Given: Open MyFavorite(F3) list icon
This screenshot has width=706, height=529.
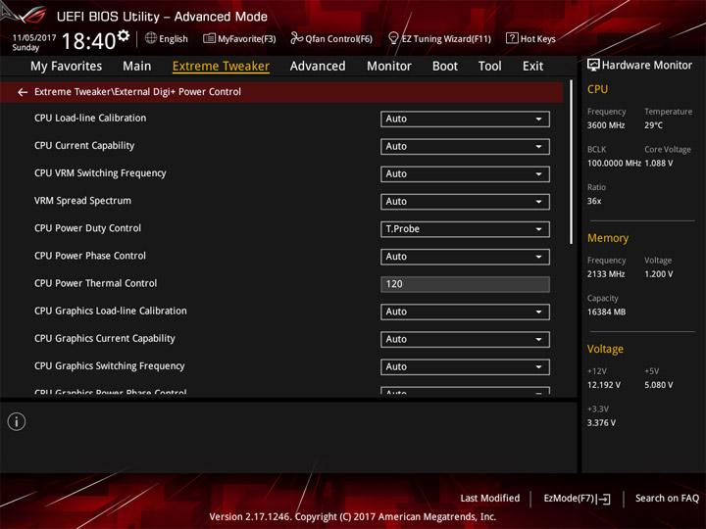Looking at the screenshot, I should pos(209,38).
